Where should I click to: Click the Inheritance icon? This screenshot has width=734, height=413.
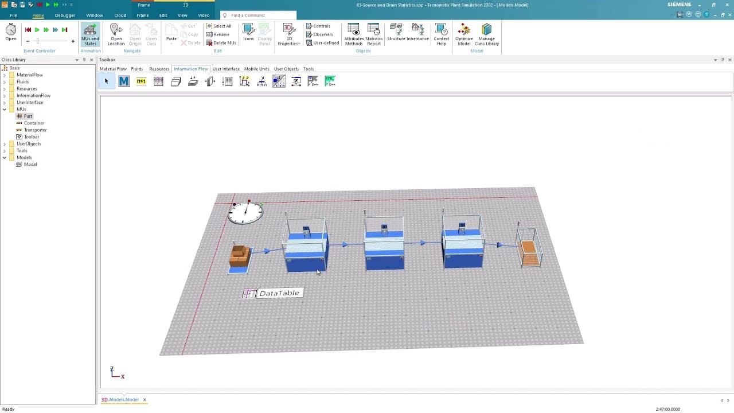[x=418, y=33]
